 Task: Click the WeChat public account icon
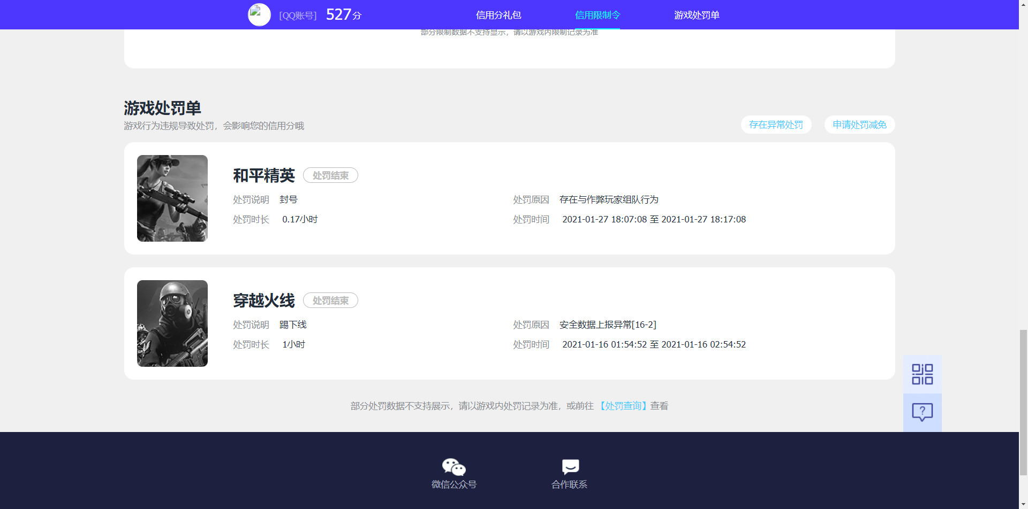(453, 467)
